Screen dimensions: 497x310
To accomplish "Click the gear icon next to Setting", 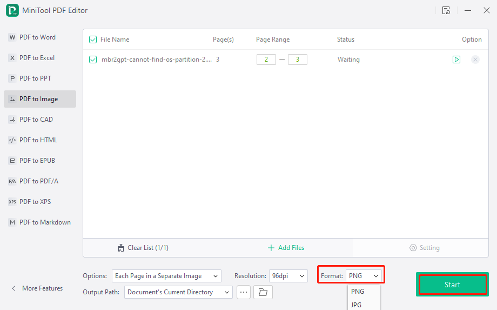I will coord(413,248).
